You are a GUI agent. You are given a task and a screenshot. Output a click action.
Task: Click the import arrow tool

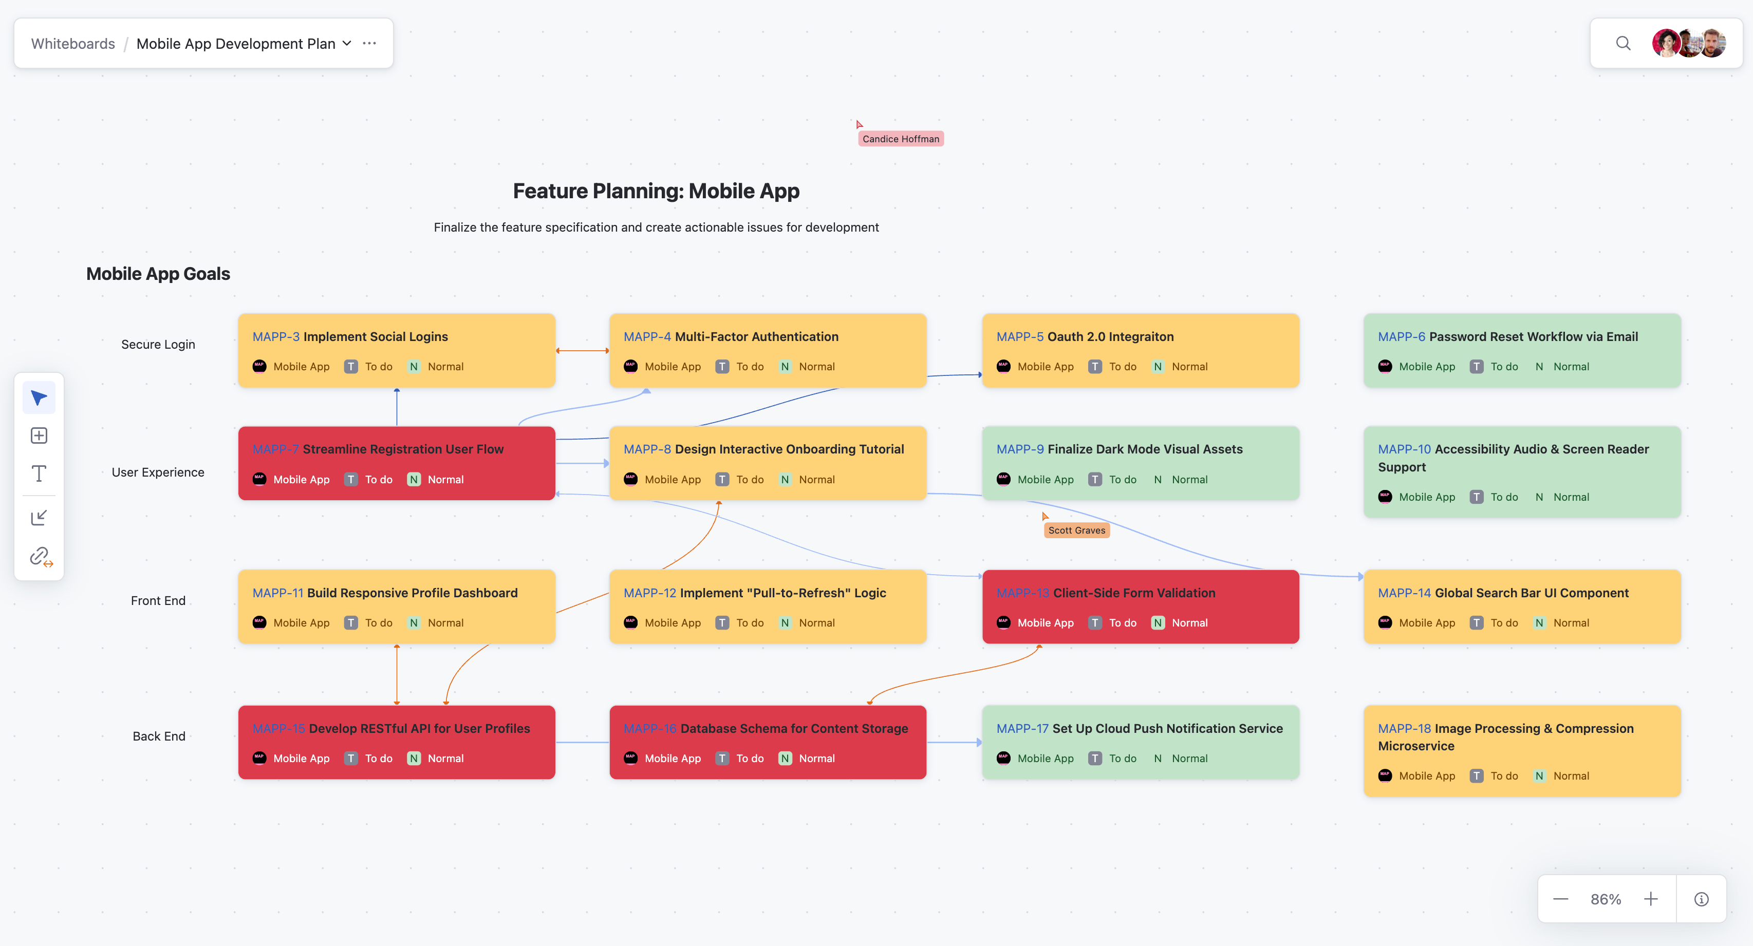(39, 518)
